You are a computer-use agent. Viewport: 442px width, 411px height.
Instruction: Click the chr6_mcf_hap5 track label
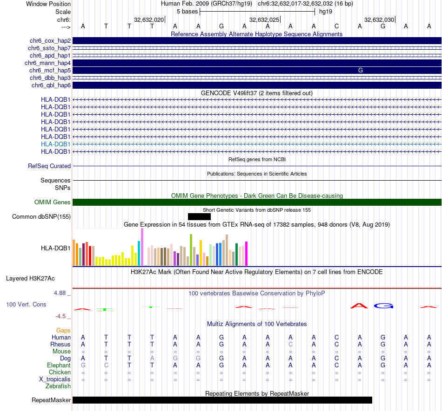50,70
